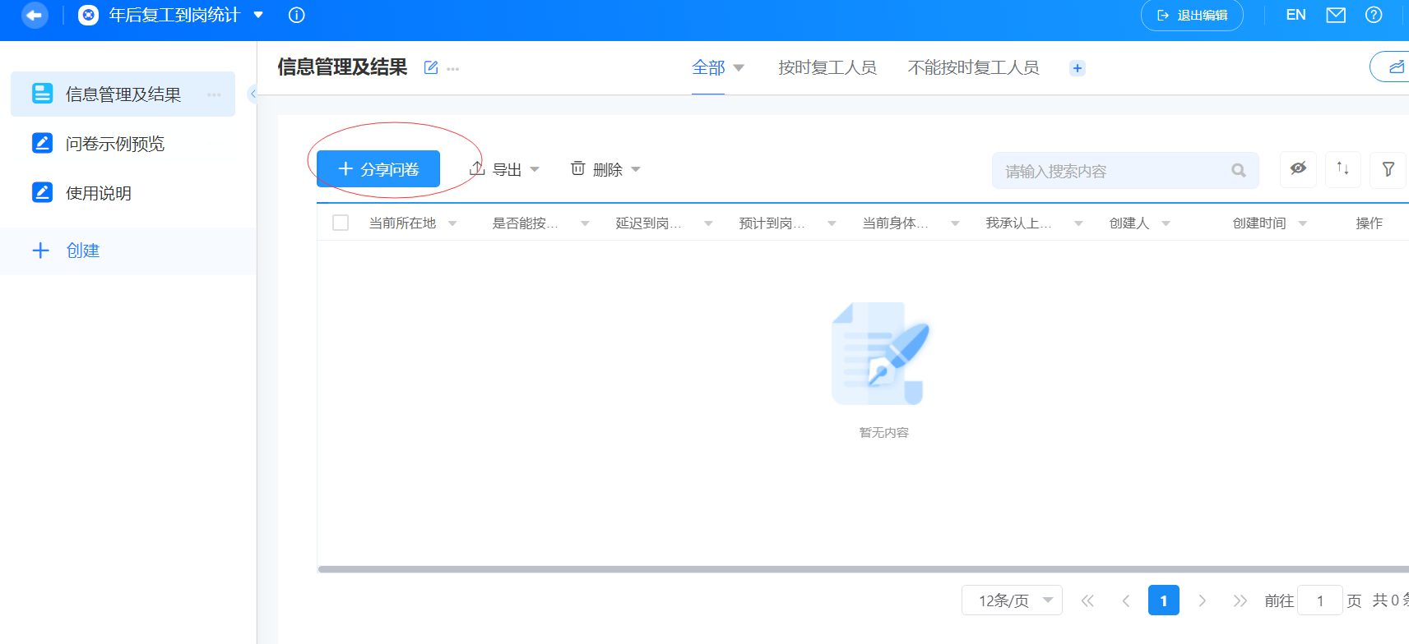Open the 创建人 column dropdown
Screen dimensions: 1409x644
pyautogui.click(x=1166, y=223)
